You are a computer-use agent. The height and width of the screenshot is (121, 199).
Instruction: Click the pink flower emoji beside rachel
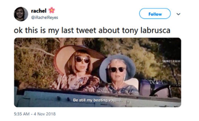52,10
